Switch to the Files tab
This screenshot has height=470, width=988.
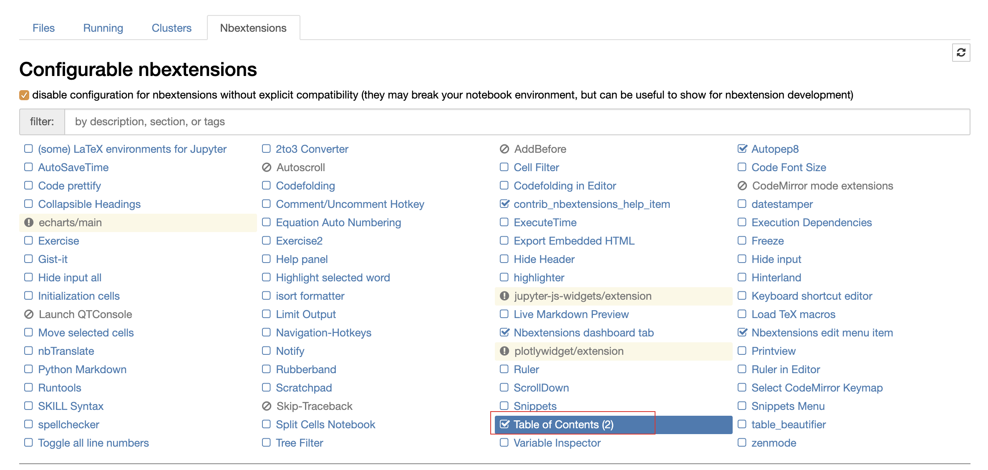pos(43,28)
